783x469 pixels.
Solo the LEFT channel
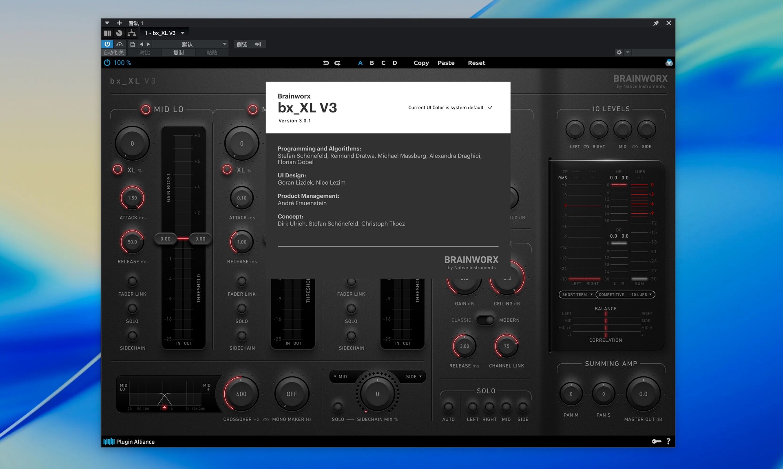coord(473,407)
